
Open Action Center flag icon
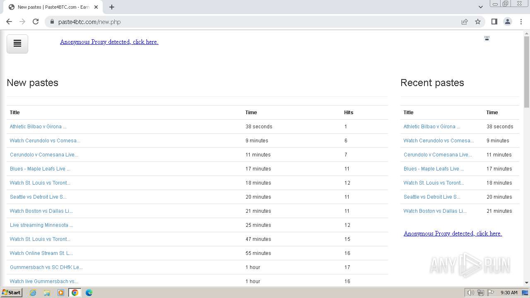point(491,293)
